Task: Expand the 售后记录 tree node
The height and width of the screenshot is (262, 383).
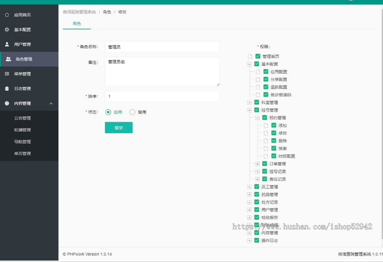Action: click(x=257, y=179)
